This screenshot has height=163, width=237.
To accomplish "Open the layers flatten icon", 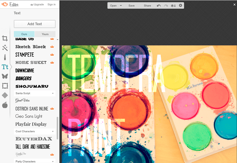I will pos(173,6).
